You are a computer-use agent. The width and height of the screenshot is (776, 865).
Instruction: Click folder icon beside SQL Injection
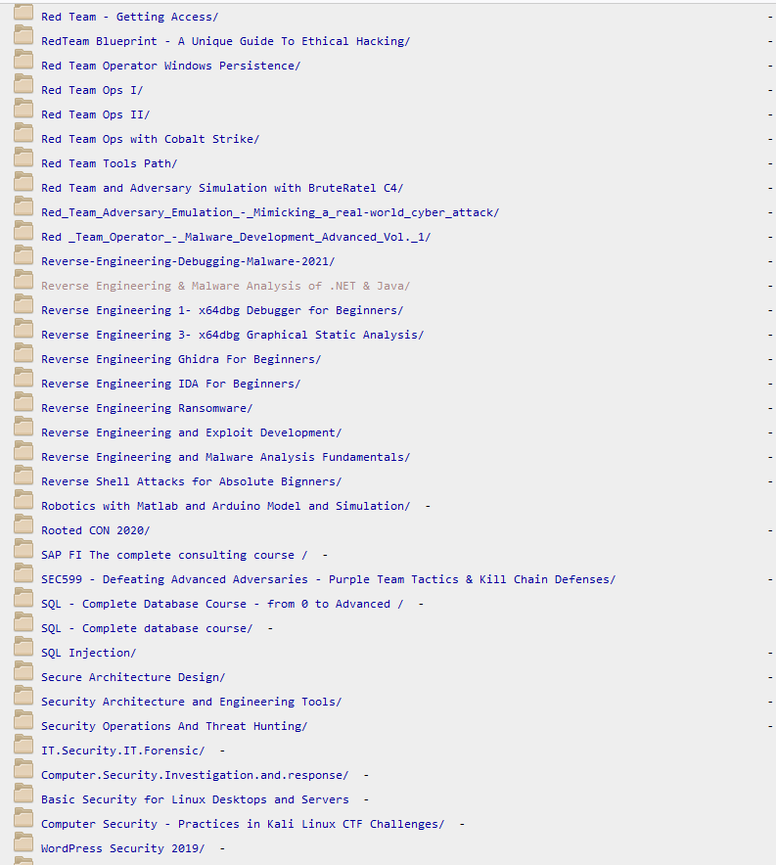[23, 647]
